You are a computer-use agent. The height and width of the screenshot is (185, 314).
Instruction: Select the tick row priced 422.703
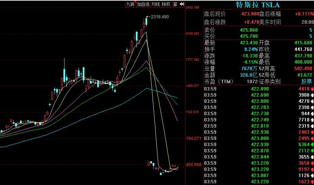coord(259,107)
